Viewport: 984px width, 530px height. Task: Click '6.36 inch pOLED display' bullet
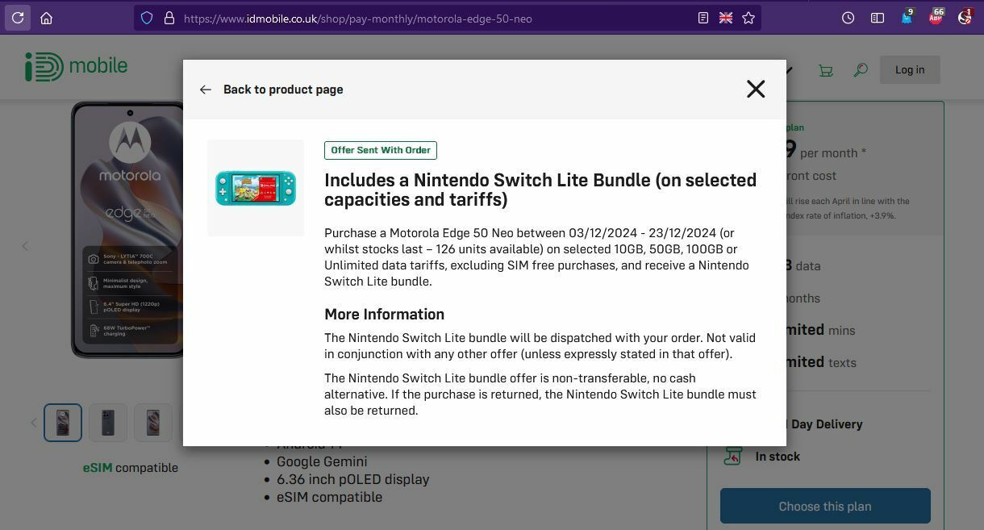(x=352, y=479)
